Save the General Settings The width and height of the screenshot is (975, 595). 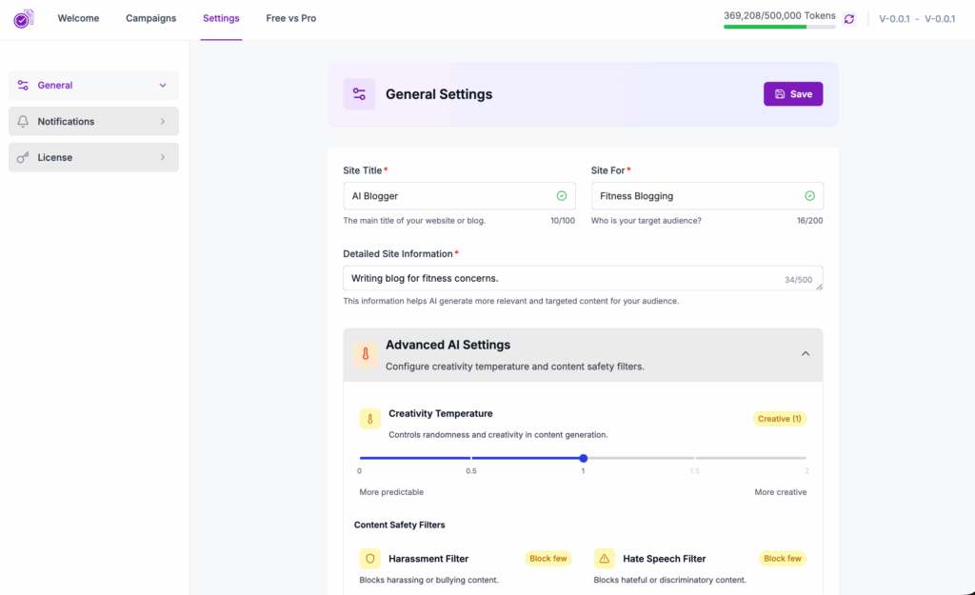pyautogui.click(x=793, y=94)
